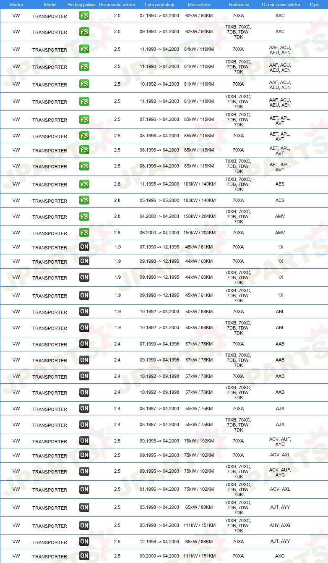Select diesel icon in 01.1996 75kW row
The height and width of the screenshot is (563, 328).
coord(84,489)
